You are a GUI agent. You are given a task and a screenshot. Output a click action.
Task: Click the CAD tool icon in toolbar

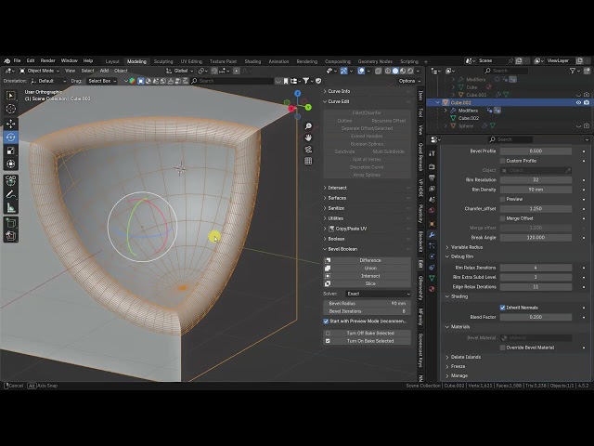coord(10,180)
